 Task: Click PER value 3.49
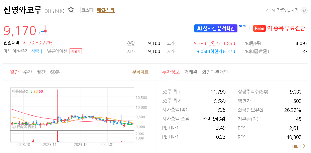221,128
